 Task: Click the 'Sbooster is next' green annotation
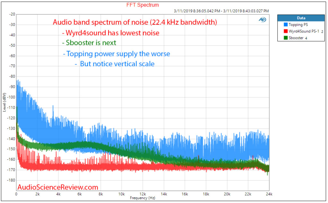pos(89,43)
